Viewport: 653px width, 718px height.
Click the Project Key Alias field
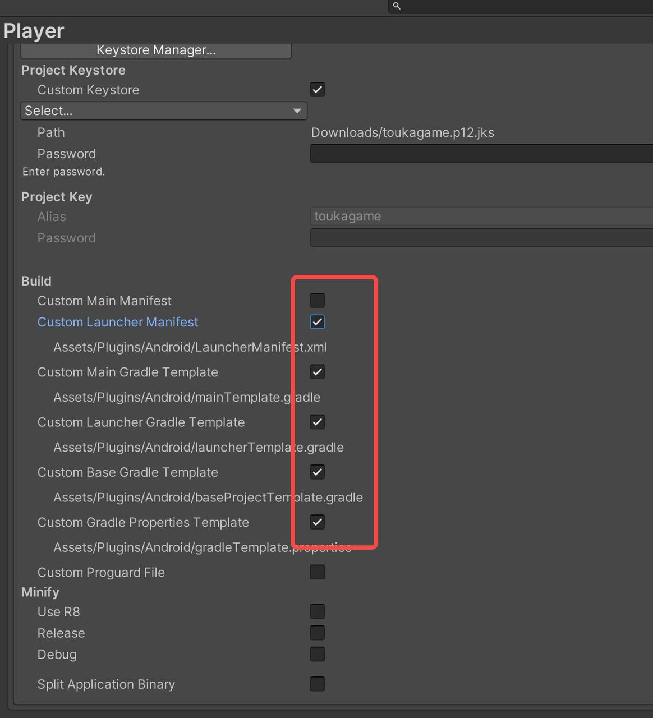481,217
